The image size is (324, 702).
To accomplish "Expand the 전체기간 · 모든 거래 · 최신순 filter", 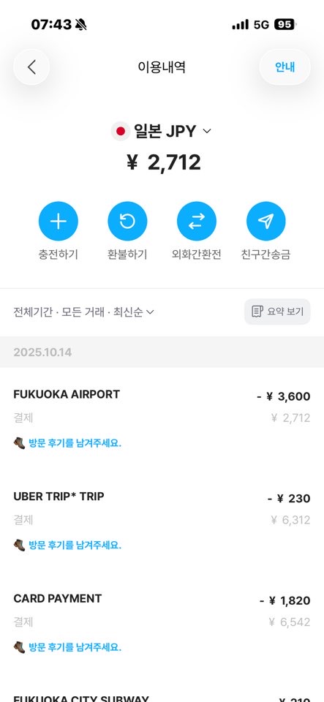I will click(x=83, y=312).
